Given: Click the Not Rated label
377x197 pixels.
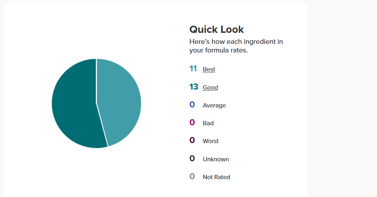Looking at the screenshot, I should [216, 177].
